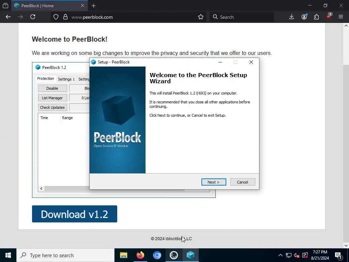Click the Range column header

67,118
